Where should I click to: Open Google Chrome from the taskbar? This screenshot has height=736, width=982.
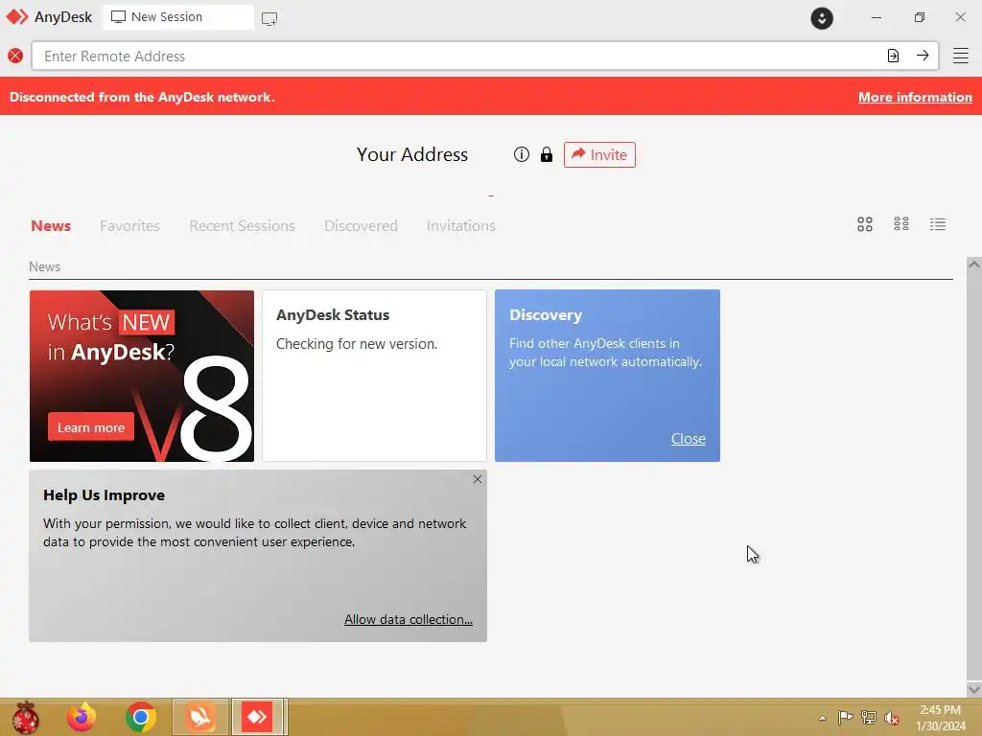tap(140, 717)
